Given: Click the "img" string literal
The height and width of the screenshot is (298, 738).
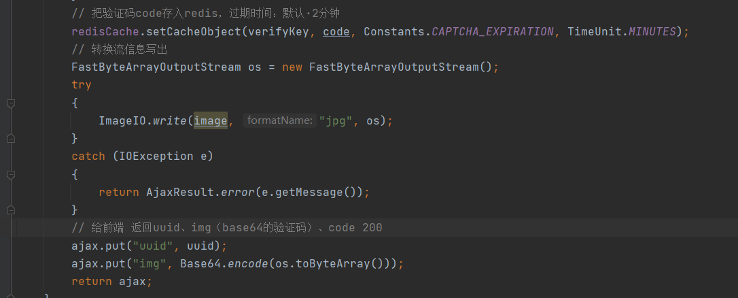Looking at the screenshot, I should pyautogui.click(x=150, y=263).
